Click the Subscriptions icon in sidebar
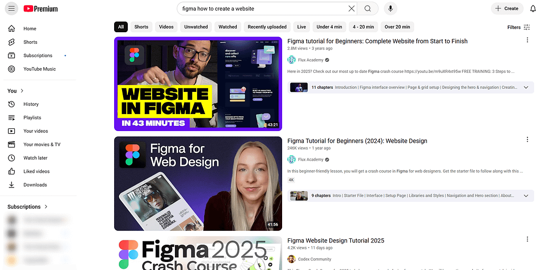This screenshot has width=541, height=270. point(12,55)
